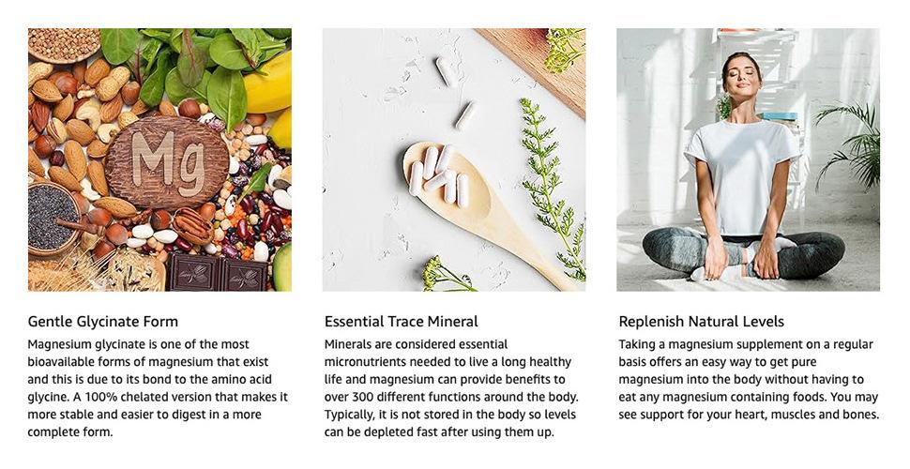Click the Gentle Glycinate Form heading
This screenshot has width=910, height=469.
coord(102,322)
